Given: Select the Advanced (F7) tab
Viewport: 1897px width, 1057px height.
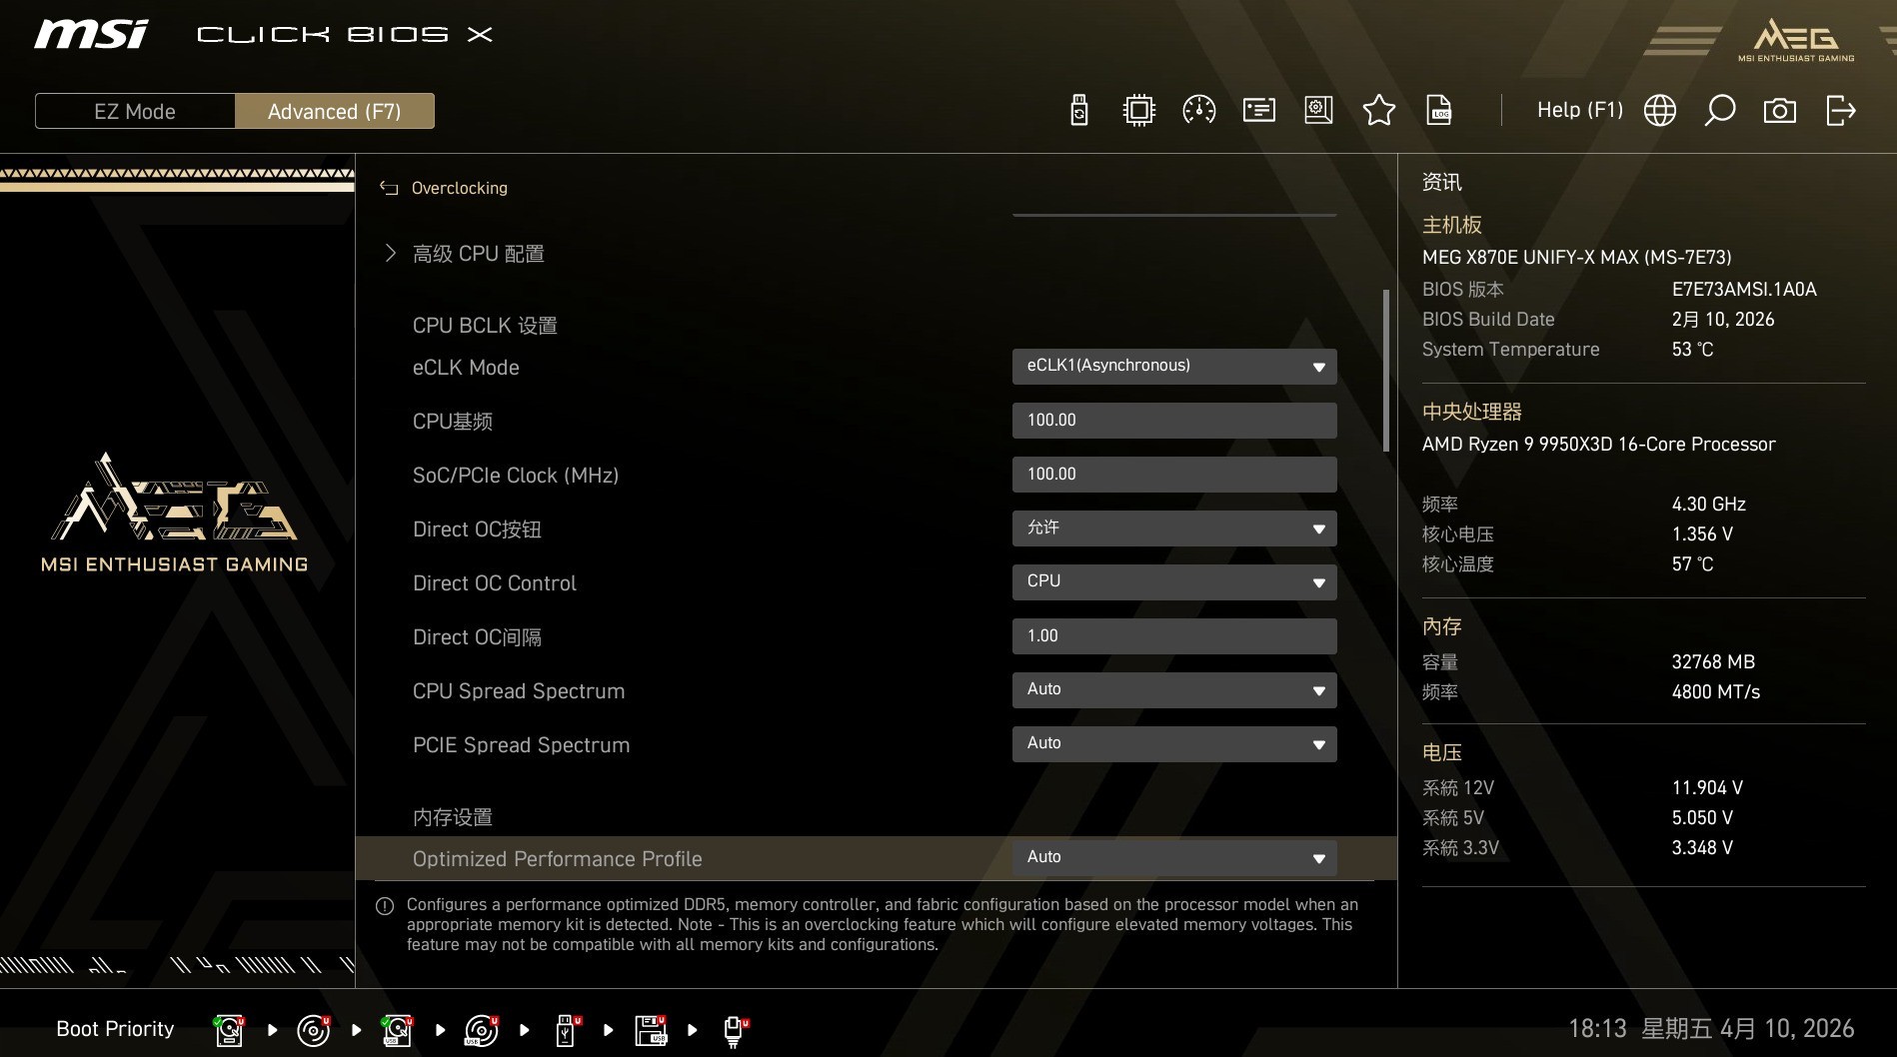Looking at the screenshot, I should click(335, 111).
